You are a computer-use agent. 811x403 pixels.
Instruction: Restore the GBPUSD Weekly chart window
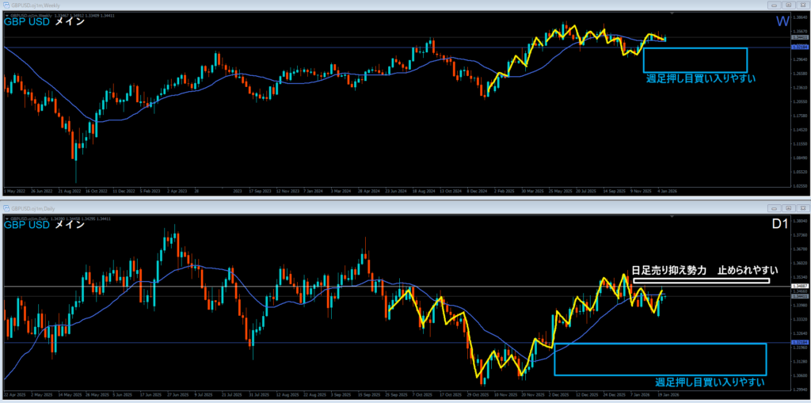pos(788,5)
